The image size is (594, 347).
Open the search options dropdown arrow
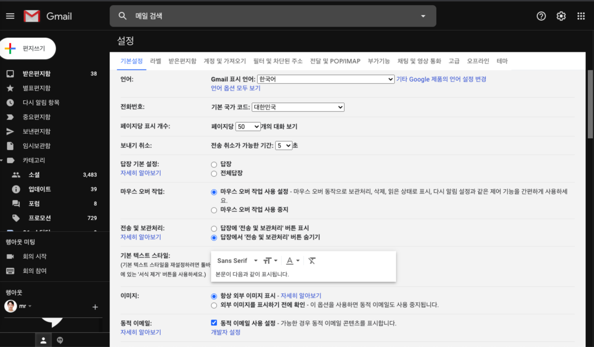point(423,16)
